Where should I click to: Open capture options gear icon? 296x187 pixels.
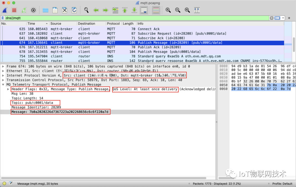(x=33, y=10)
